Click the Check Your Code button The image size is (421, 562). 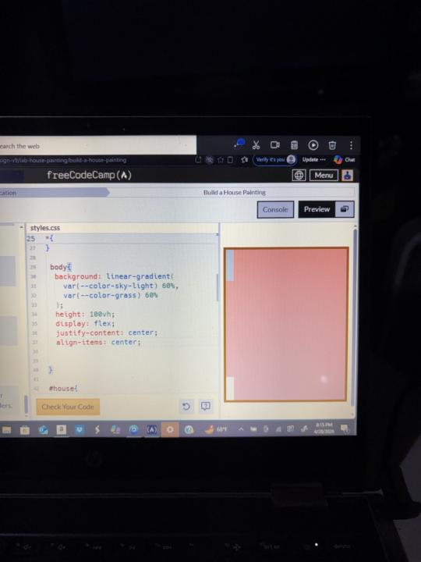coord(68,407)
